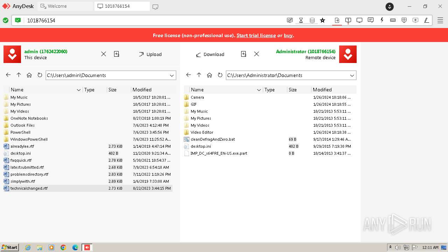Open local Name column sort dropdown
Screen dimensions: 448x252
tap(79, 90)
